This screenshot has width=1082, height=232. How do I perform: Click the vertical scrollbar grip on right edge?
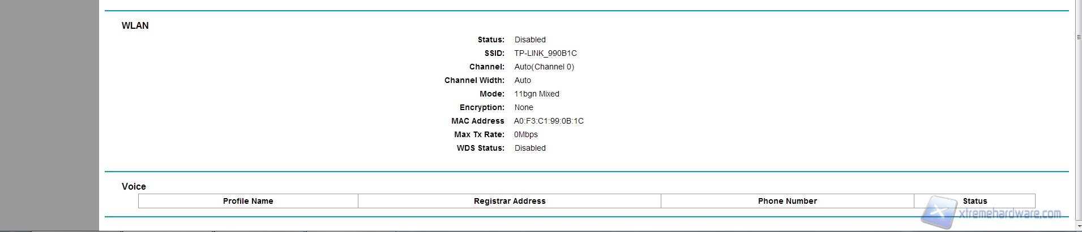(1079, 37)
